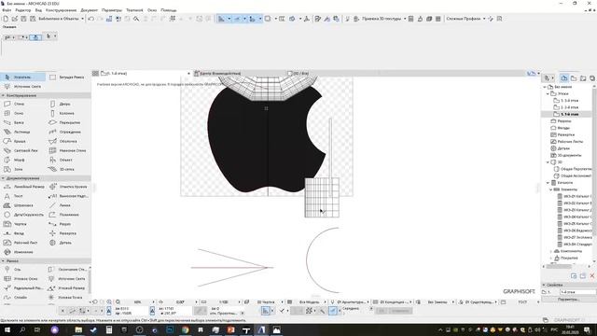Viewport: 597px width, 336px height.
Task: Click the Undo arrow in toolbar
Action: 91,19
